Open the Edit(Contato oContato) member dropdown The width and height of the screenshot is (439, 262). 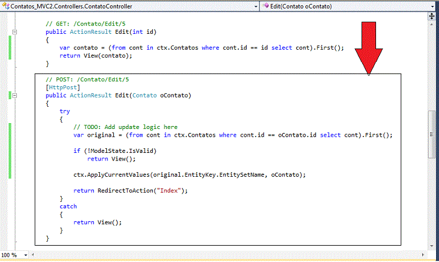coord(433,6)
